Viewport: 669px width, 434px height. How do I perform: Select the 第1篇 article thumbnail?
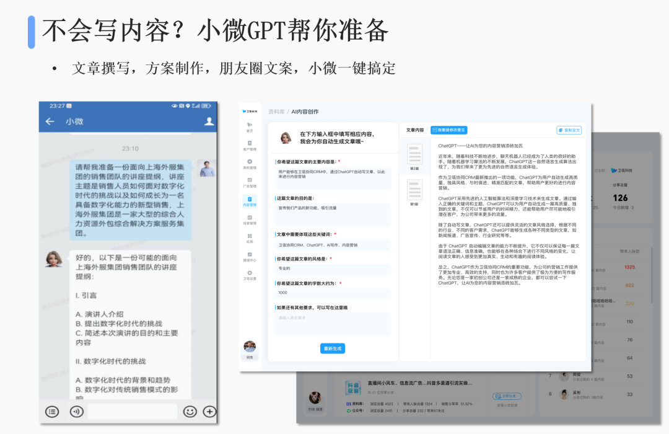pos(414,193)
